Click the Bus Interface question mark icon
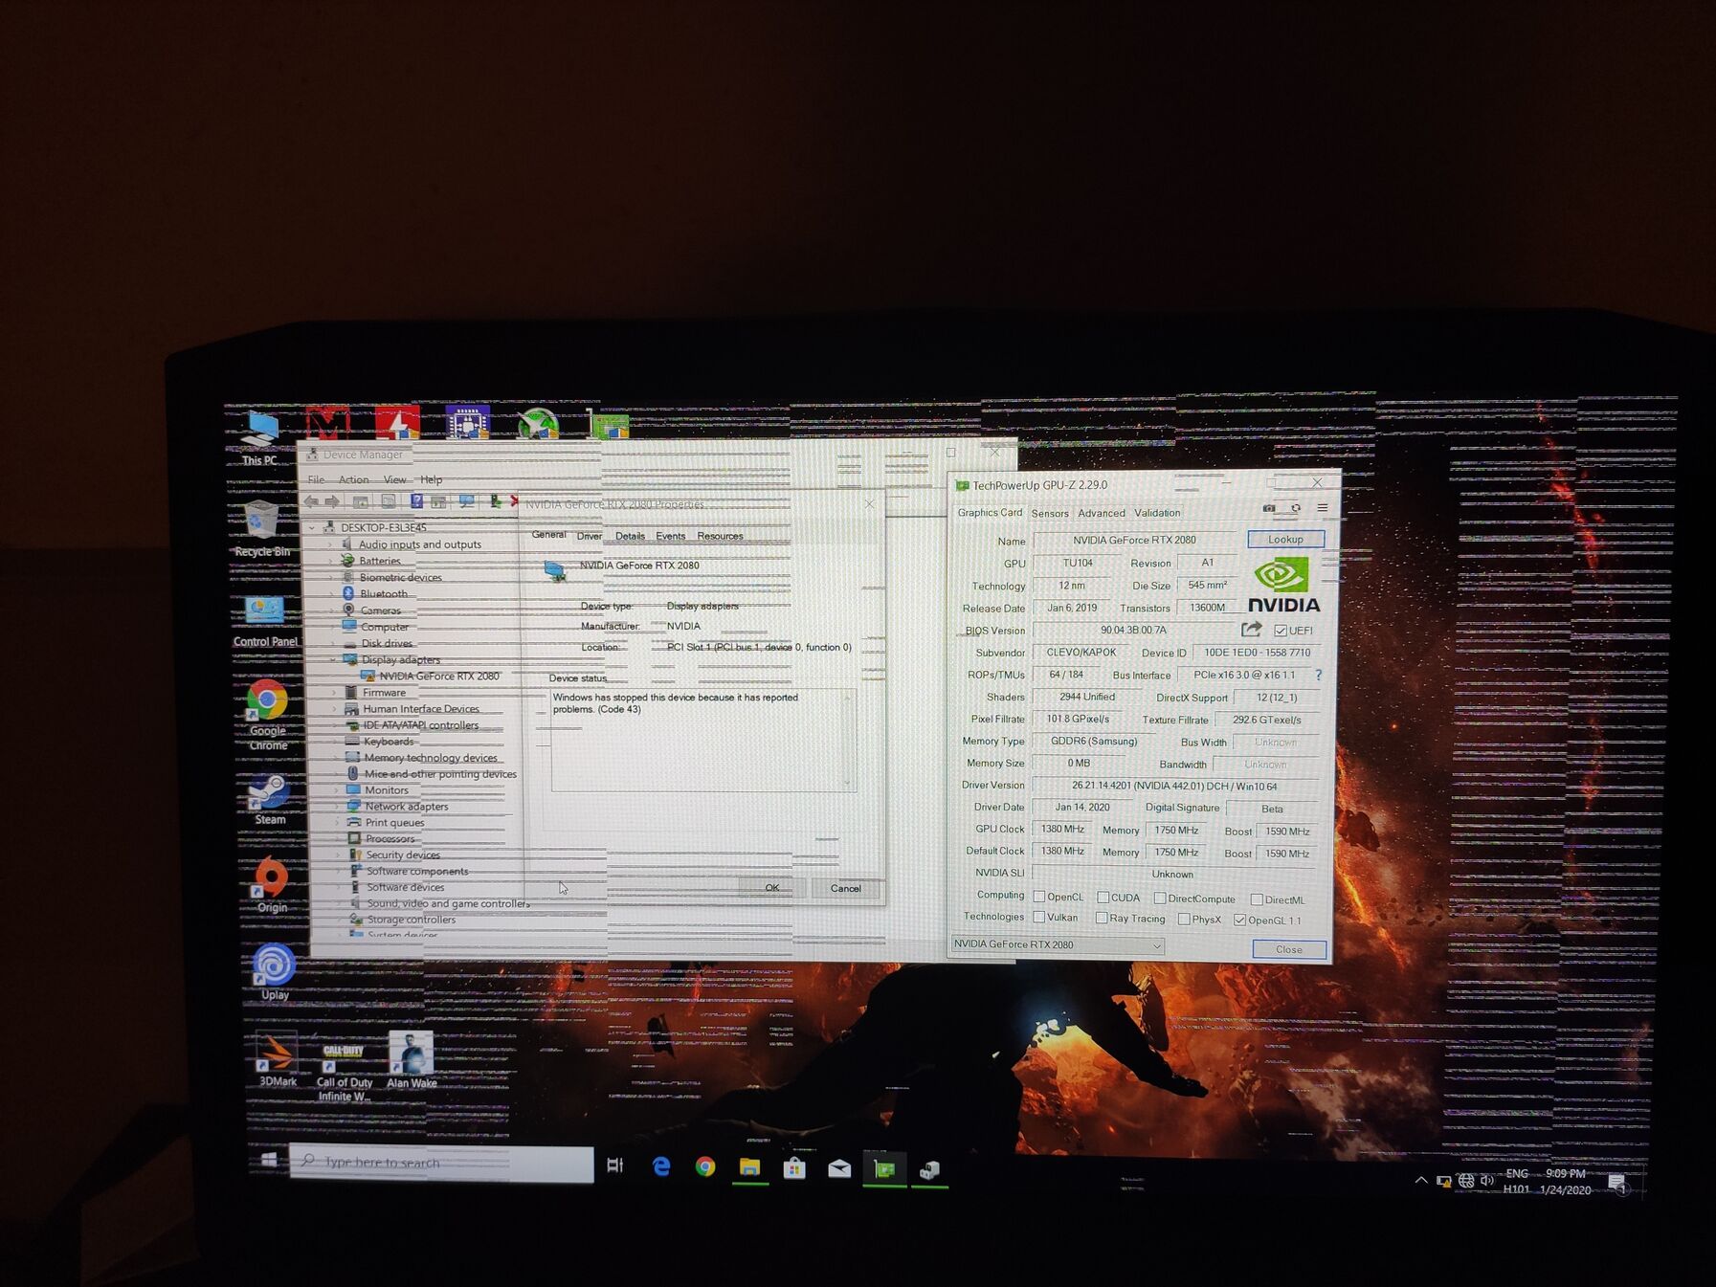Image resolution: width=1716 pixels, height=1287 pixels. click(1319, 675)
